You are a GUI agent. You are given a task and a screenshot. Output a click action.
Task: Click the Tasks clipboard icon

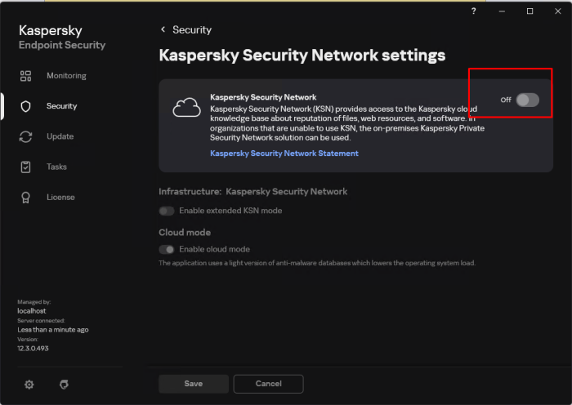pos(25,167)
